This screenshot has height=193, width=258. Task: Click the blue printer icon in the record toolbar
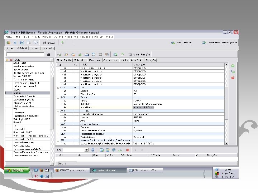(x=87, y=54)
